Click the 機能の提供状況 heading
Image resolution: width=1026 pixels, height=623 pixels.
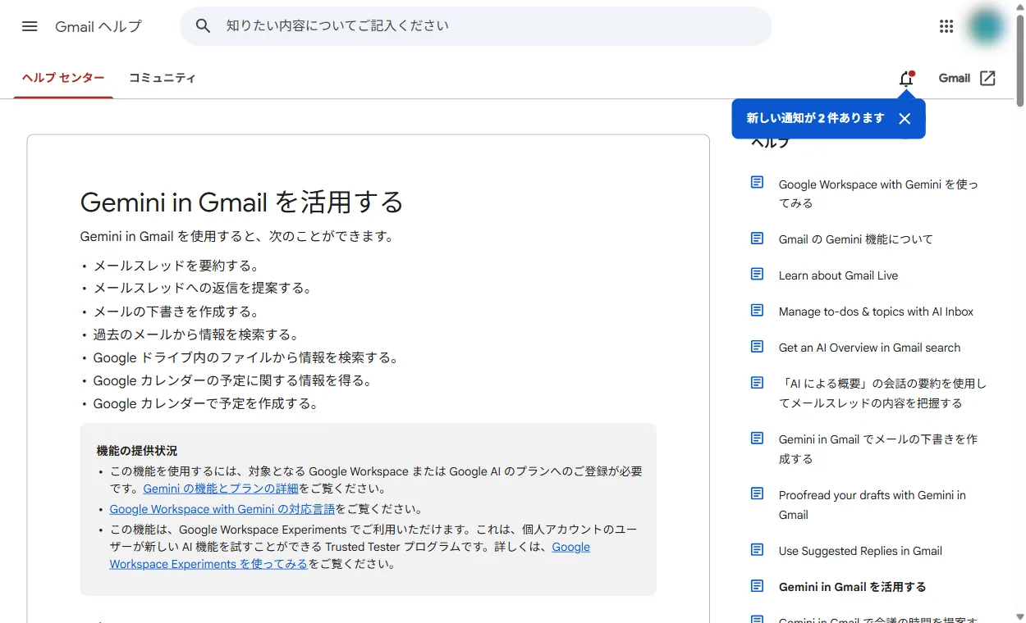tap(137, 451)
